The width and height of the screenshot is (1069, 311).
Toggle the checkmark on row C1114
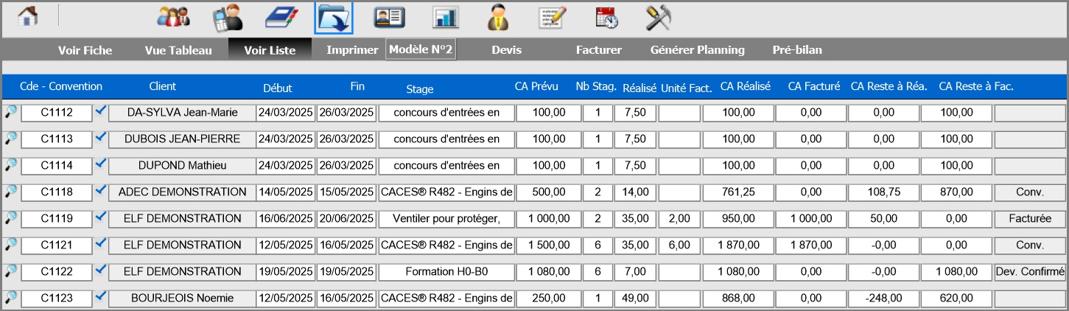(101, 164)
